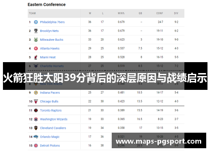Click the Philadelphia 76ers team logo
Viewport: 210px width, 152px height.
(36, 22)
